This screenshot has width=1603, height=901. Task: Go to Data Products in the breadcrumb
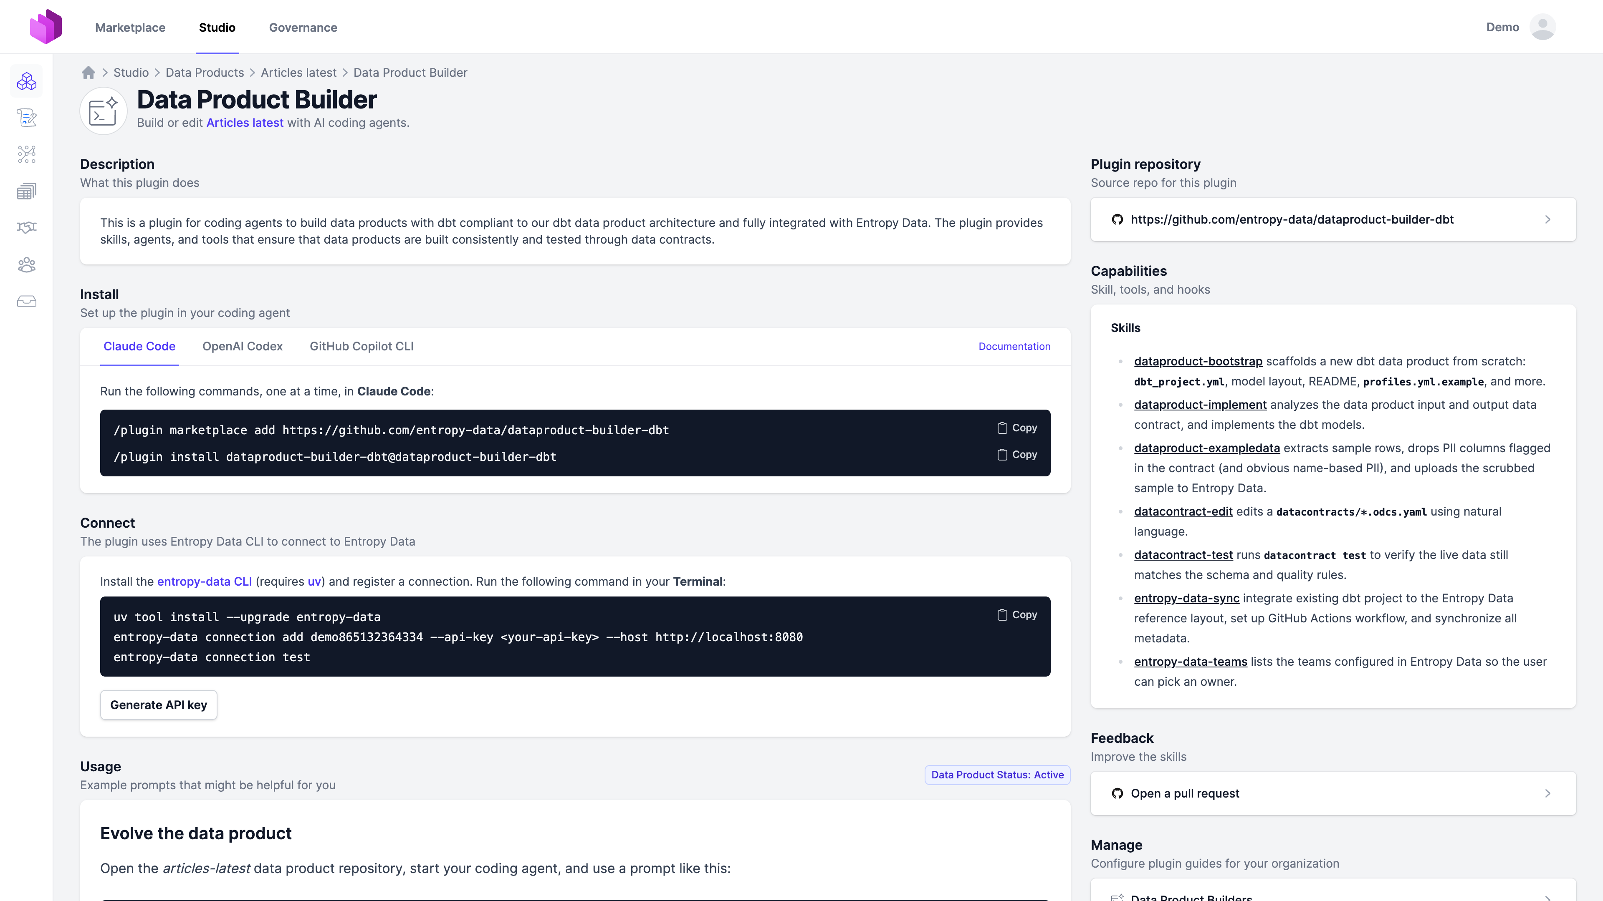[205, 73]
